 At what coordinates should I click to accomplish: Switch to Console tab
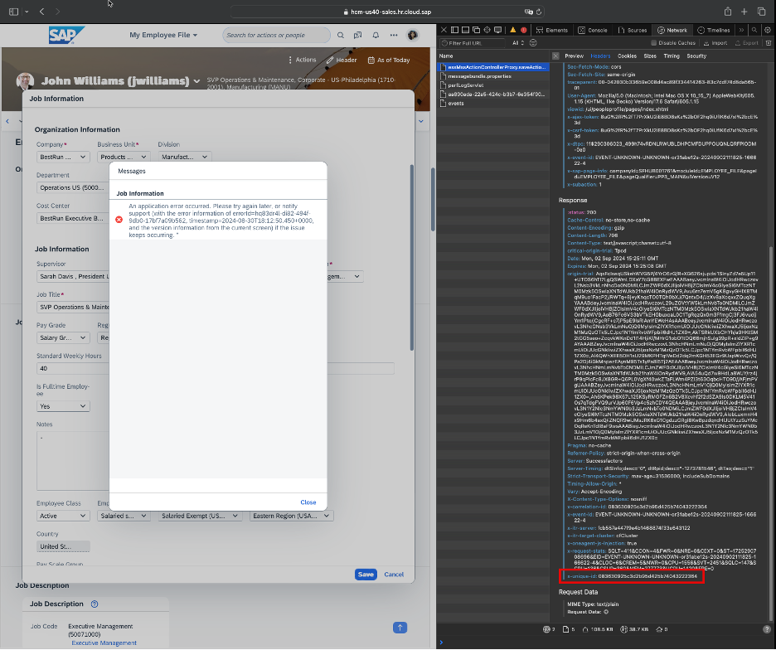coord(593,30)
